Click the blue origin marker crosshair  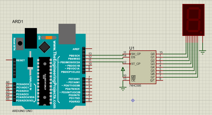[133, 101]
